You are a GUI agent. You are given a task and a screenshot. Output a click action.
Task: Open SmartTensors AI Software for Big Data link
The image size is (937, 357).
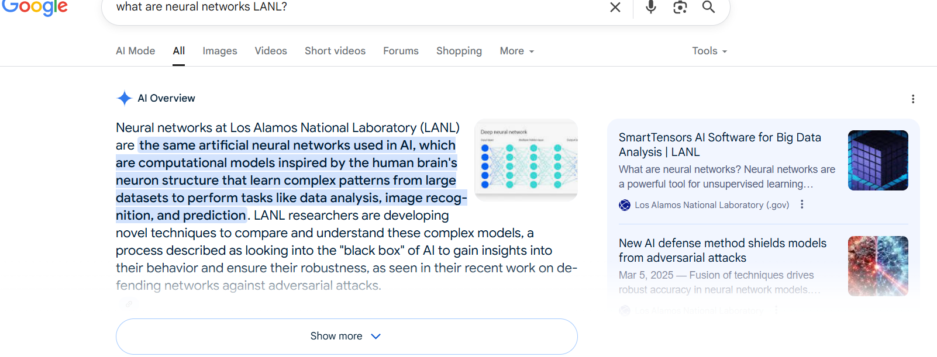tap(720, 144)
